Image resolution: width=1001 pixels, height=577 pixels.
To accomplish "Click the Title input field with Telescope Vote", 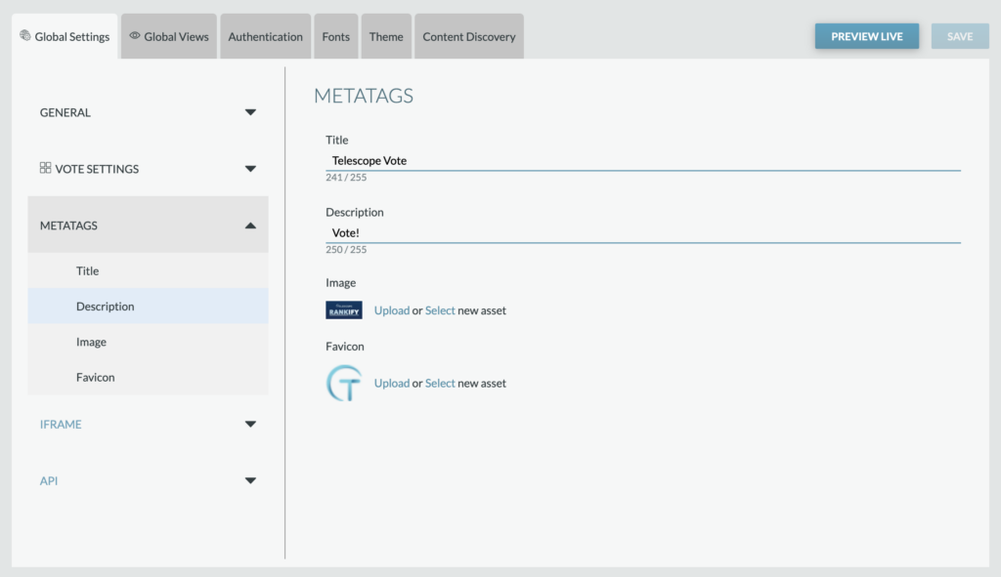I will (643, 161).
